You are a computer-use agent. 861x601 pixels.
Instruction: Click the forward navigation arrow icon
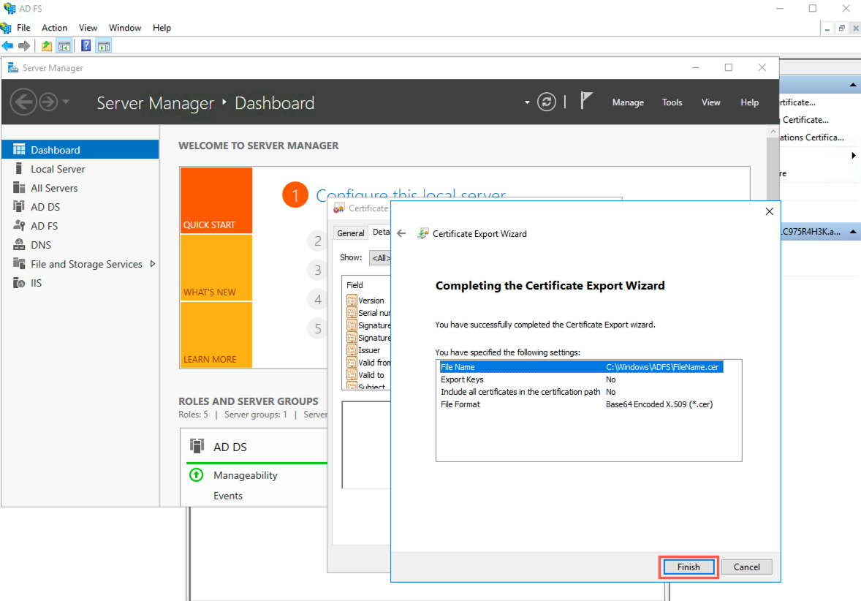tap(24, 45)
